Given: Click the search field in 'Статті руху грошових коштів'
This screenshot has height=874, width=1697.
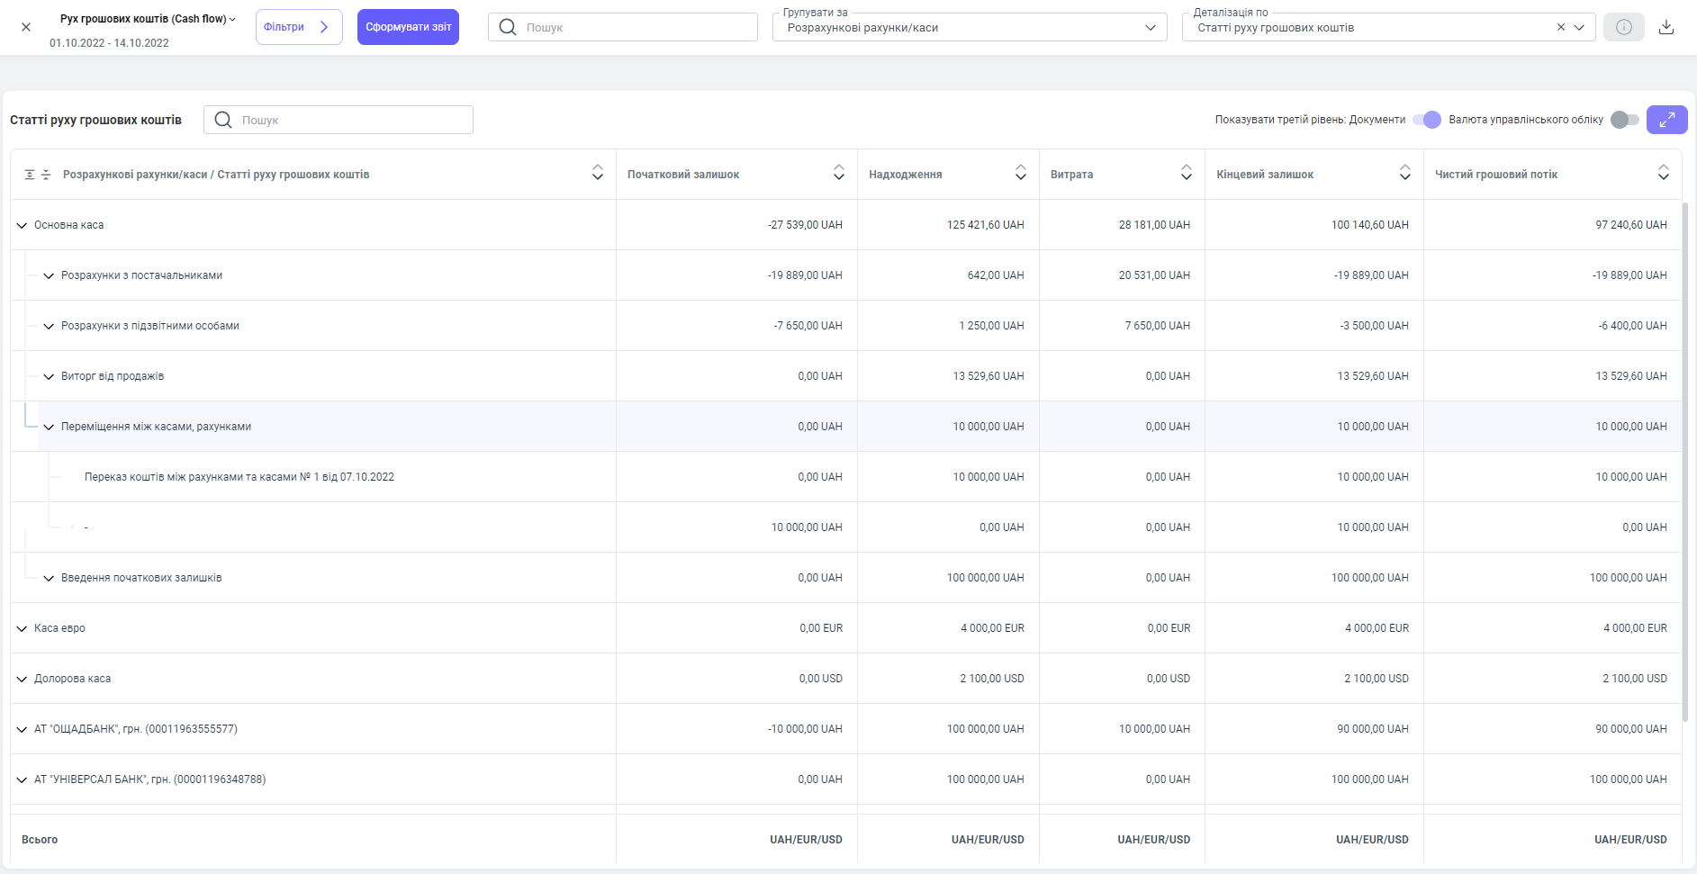Looking at the screenshot, I should click(351, 120).
